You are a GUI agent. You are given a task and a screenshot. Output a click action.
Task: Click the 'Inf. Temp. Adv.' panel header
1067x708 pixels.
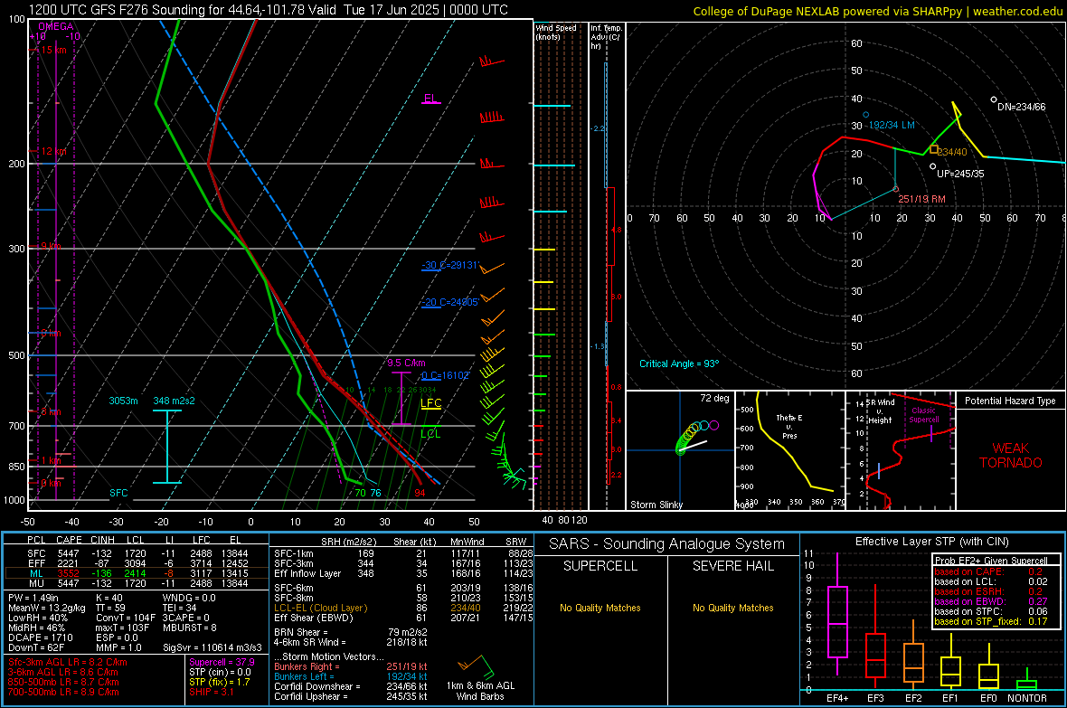pos(606,37)
